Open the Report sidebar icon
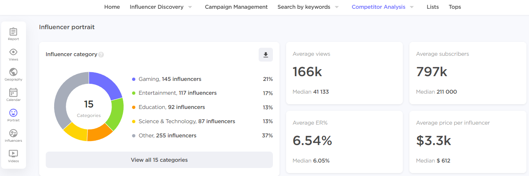The width and height of the screenshot is (529, 176). [13, 34]
